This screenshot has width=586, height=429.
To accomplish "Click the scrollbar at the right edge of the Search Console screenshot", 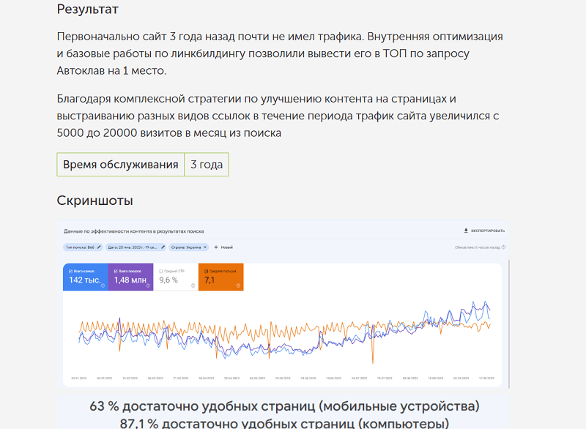I will [508, 324].
